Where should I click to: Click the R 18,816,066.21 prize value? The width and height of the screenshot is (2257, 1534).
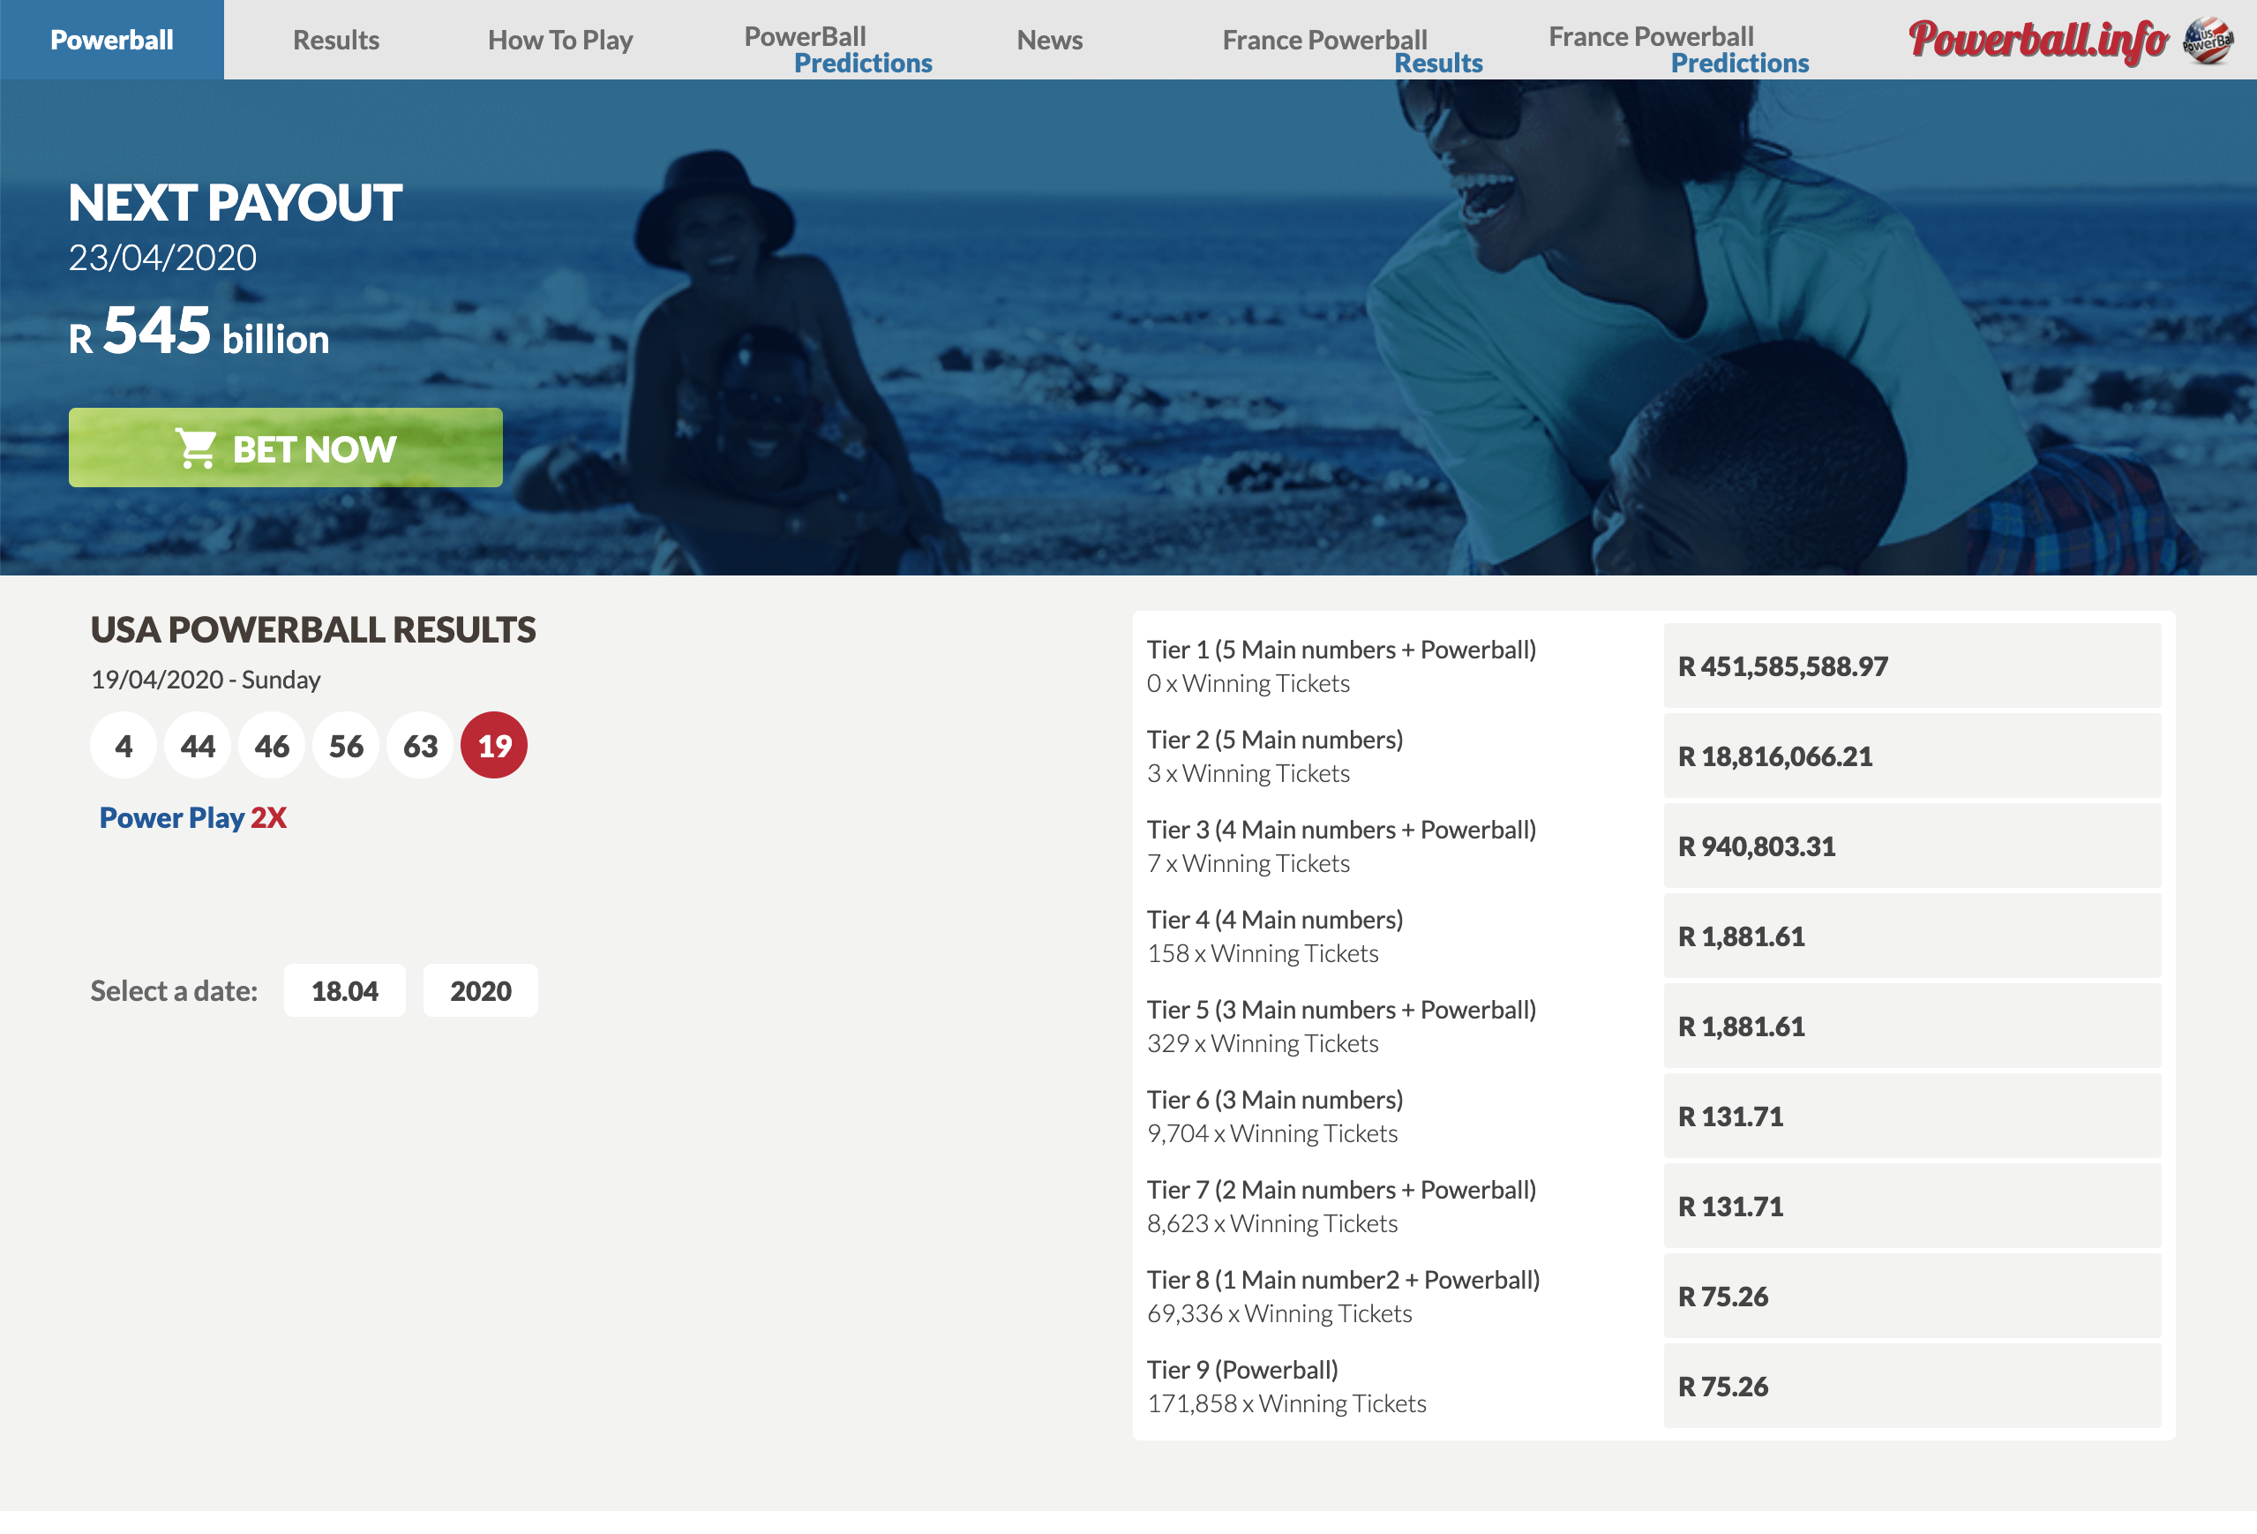1775,756
